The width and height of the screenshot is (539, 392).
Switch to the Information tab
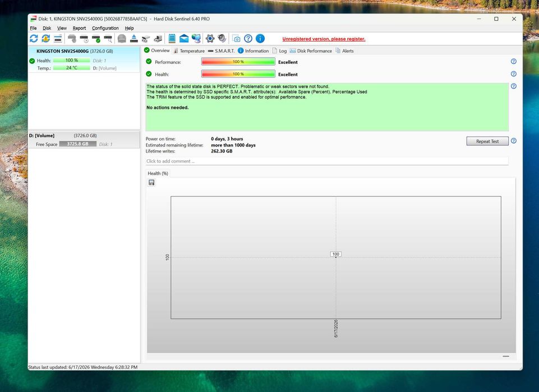pyautogui.click(x=254, y=51)
